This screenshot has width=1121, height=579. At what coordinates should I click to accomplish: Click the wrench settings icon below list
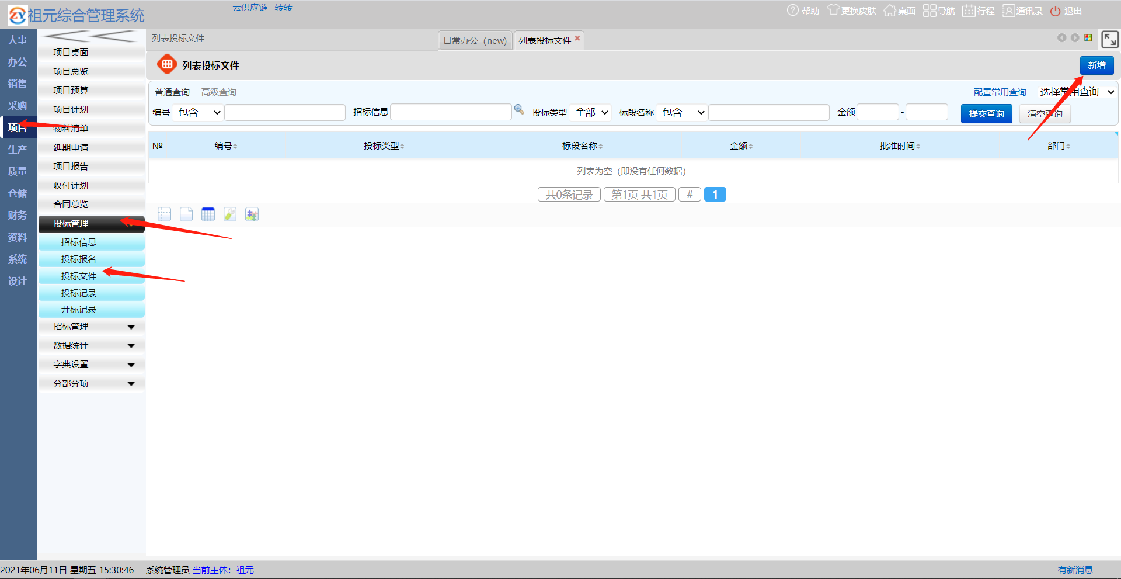click(x=230, y=214)
